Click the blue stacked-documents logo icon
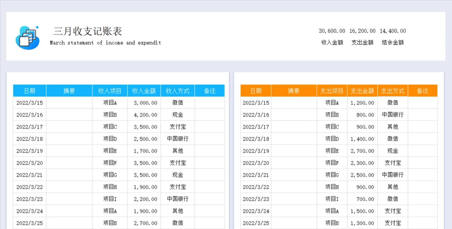The width and height of the screenshot is (452, 229). click(27, 37)
